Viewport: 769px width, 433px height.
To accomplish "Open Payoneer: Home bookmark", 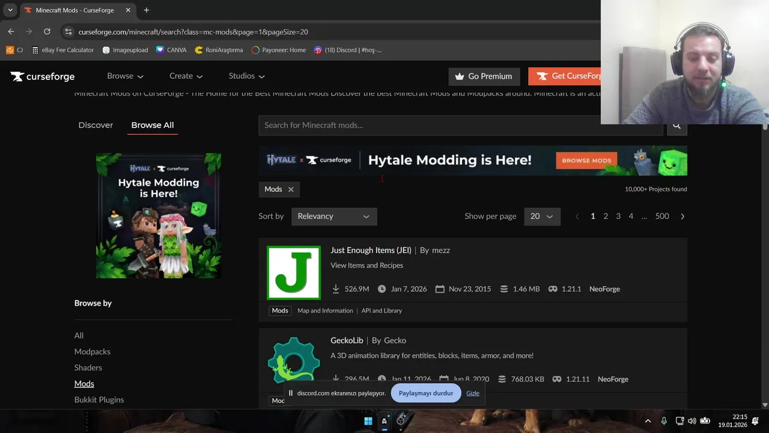I will pos(279,50).
